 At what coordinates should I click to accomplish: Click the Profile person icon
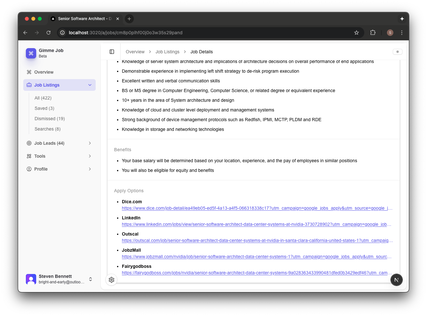point(29,169)
